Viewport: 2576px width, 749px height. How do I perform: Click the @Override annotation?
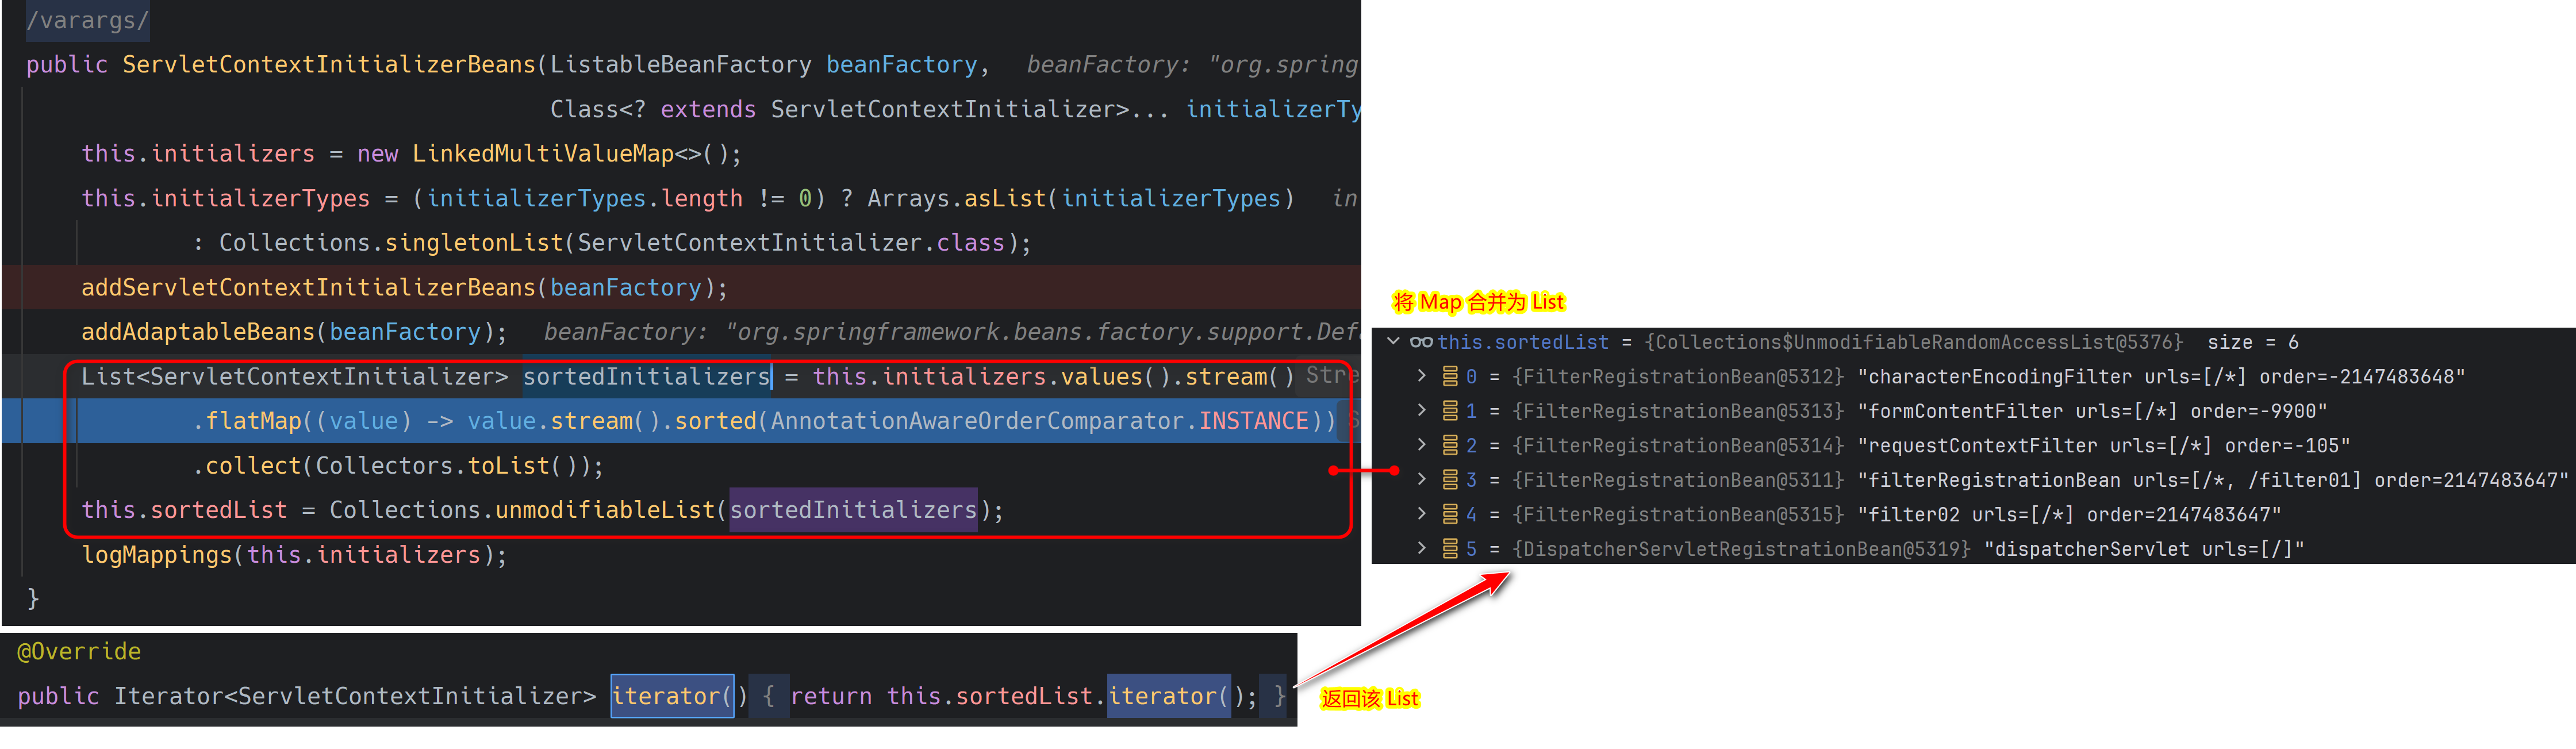(x=79, y=652)
